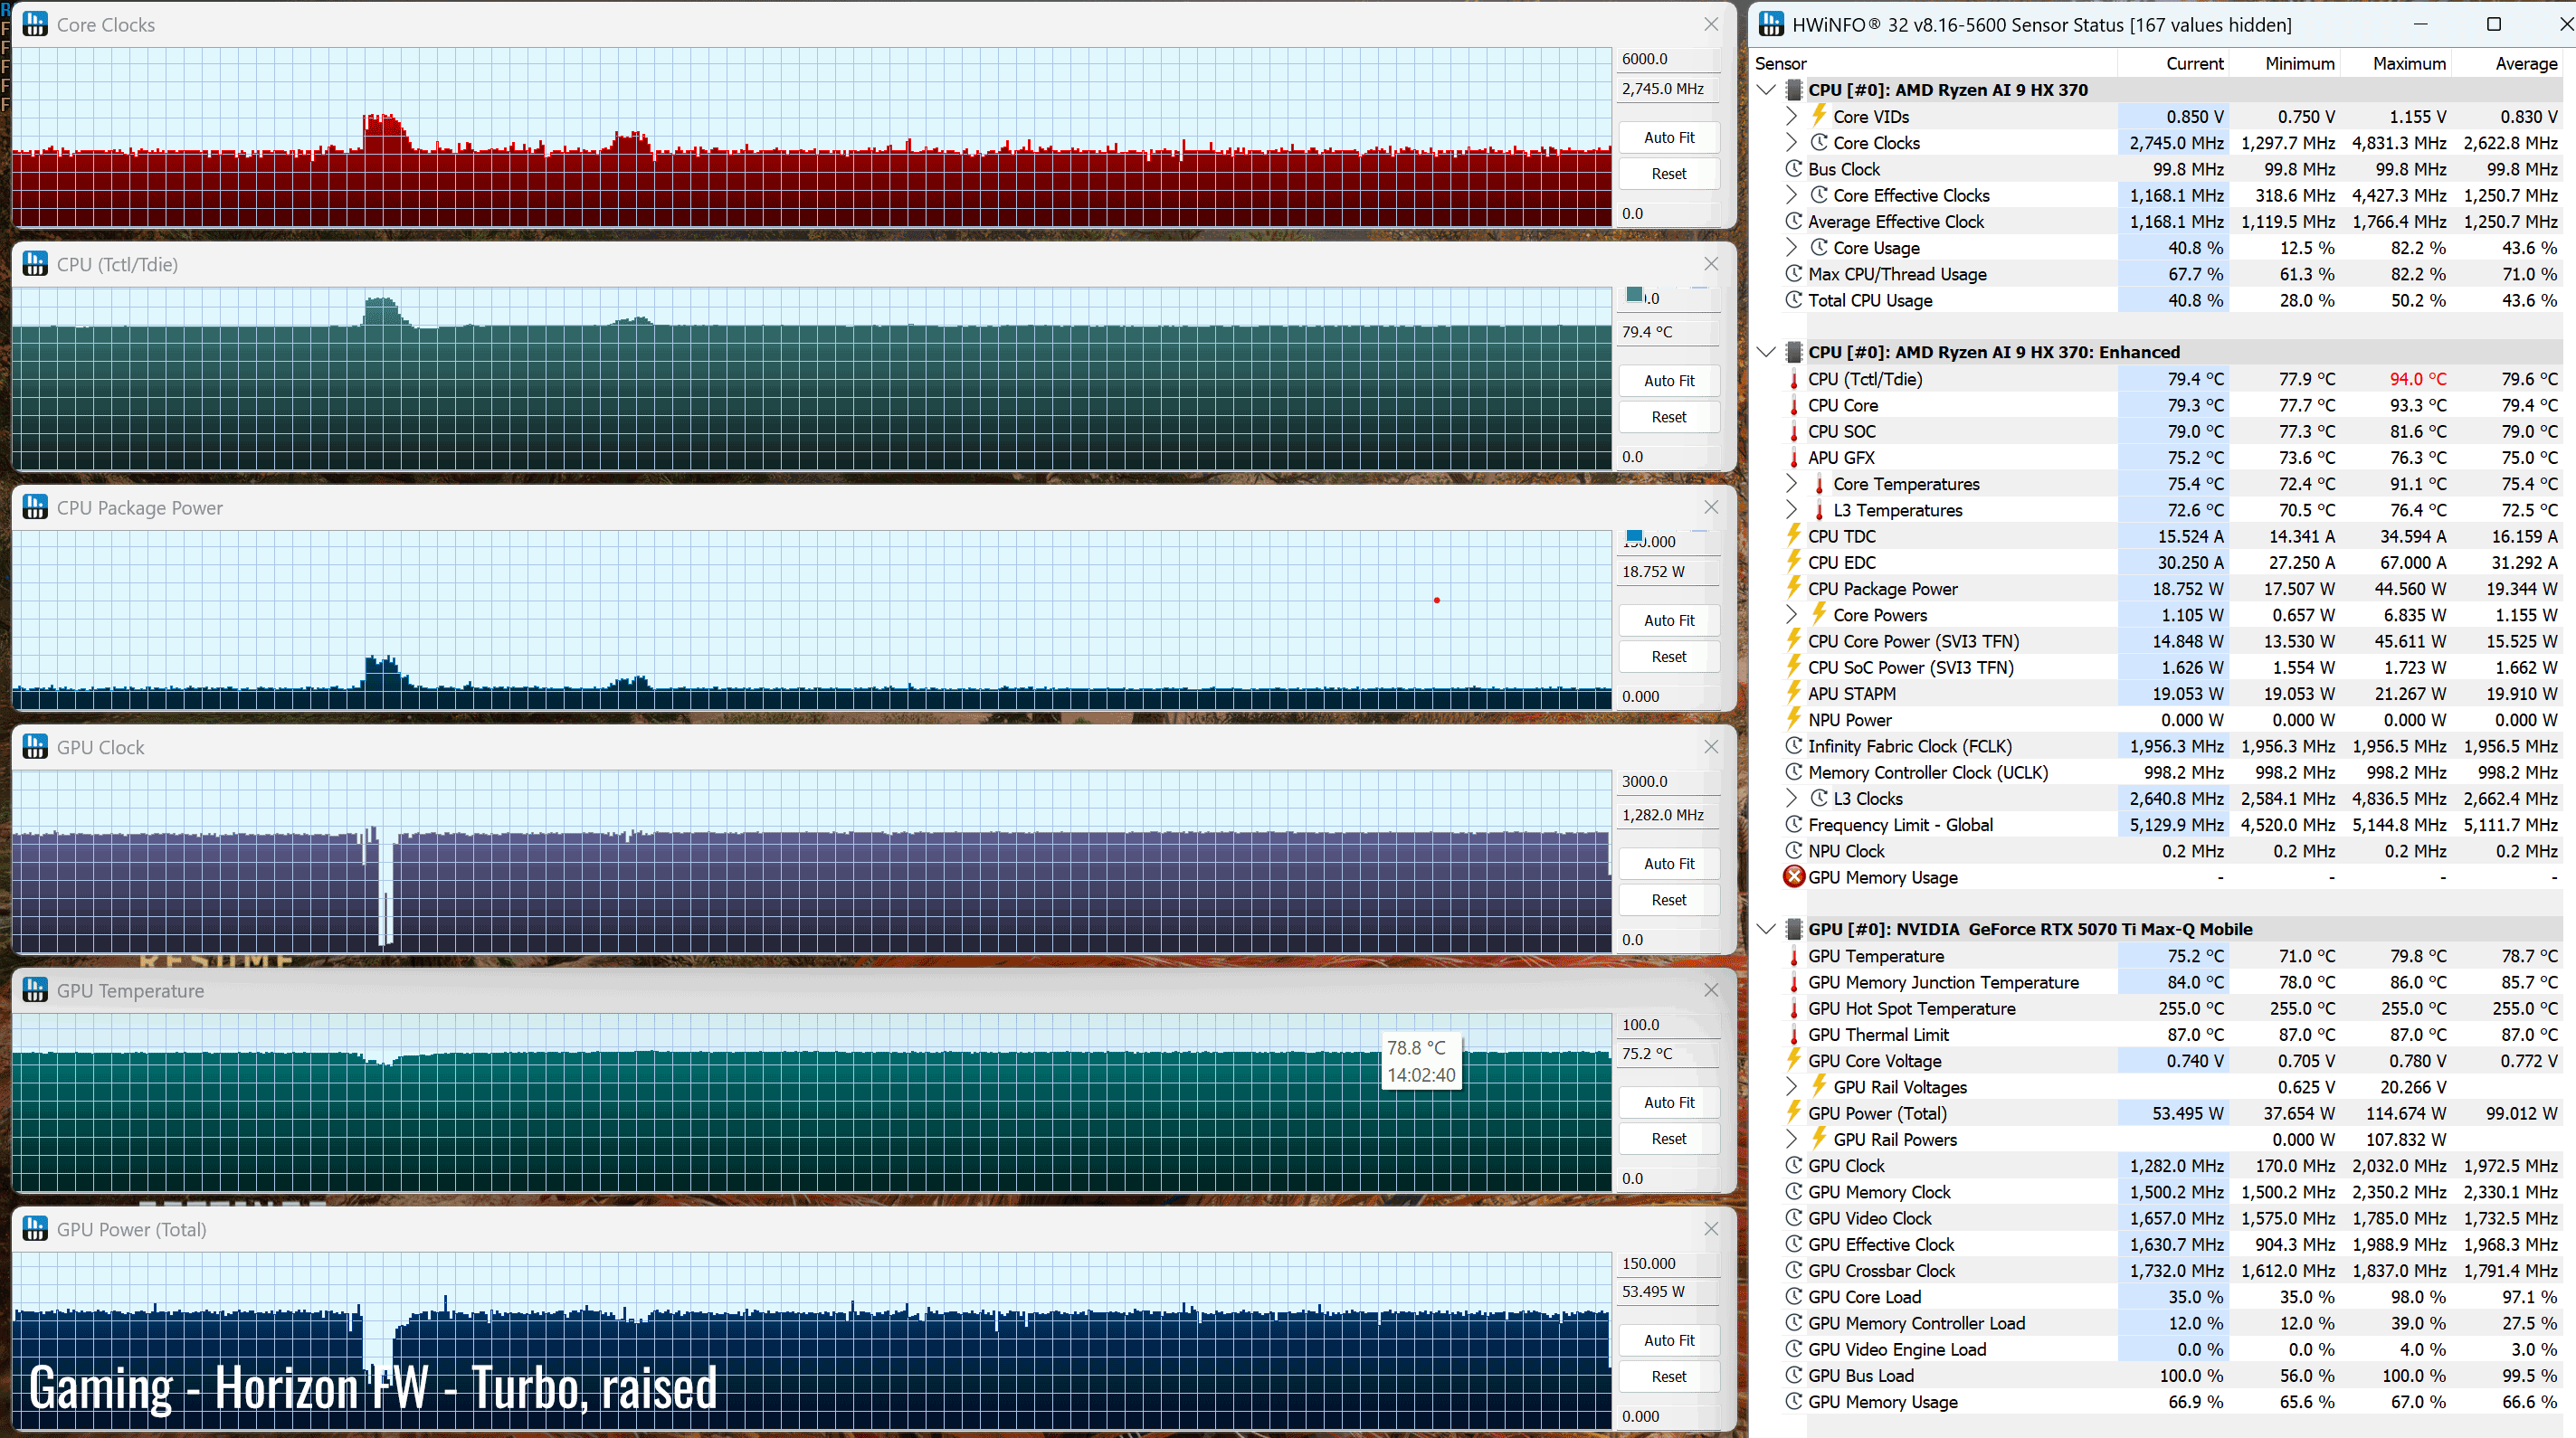Click lightning icon of CPU Package Power row
This screenshot has height=1438, width=2576.
click(1794, 588)
